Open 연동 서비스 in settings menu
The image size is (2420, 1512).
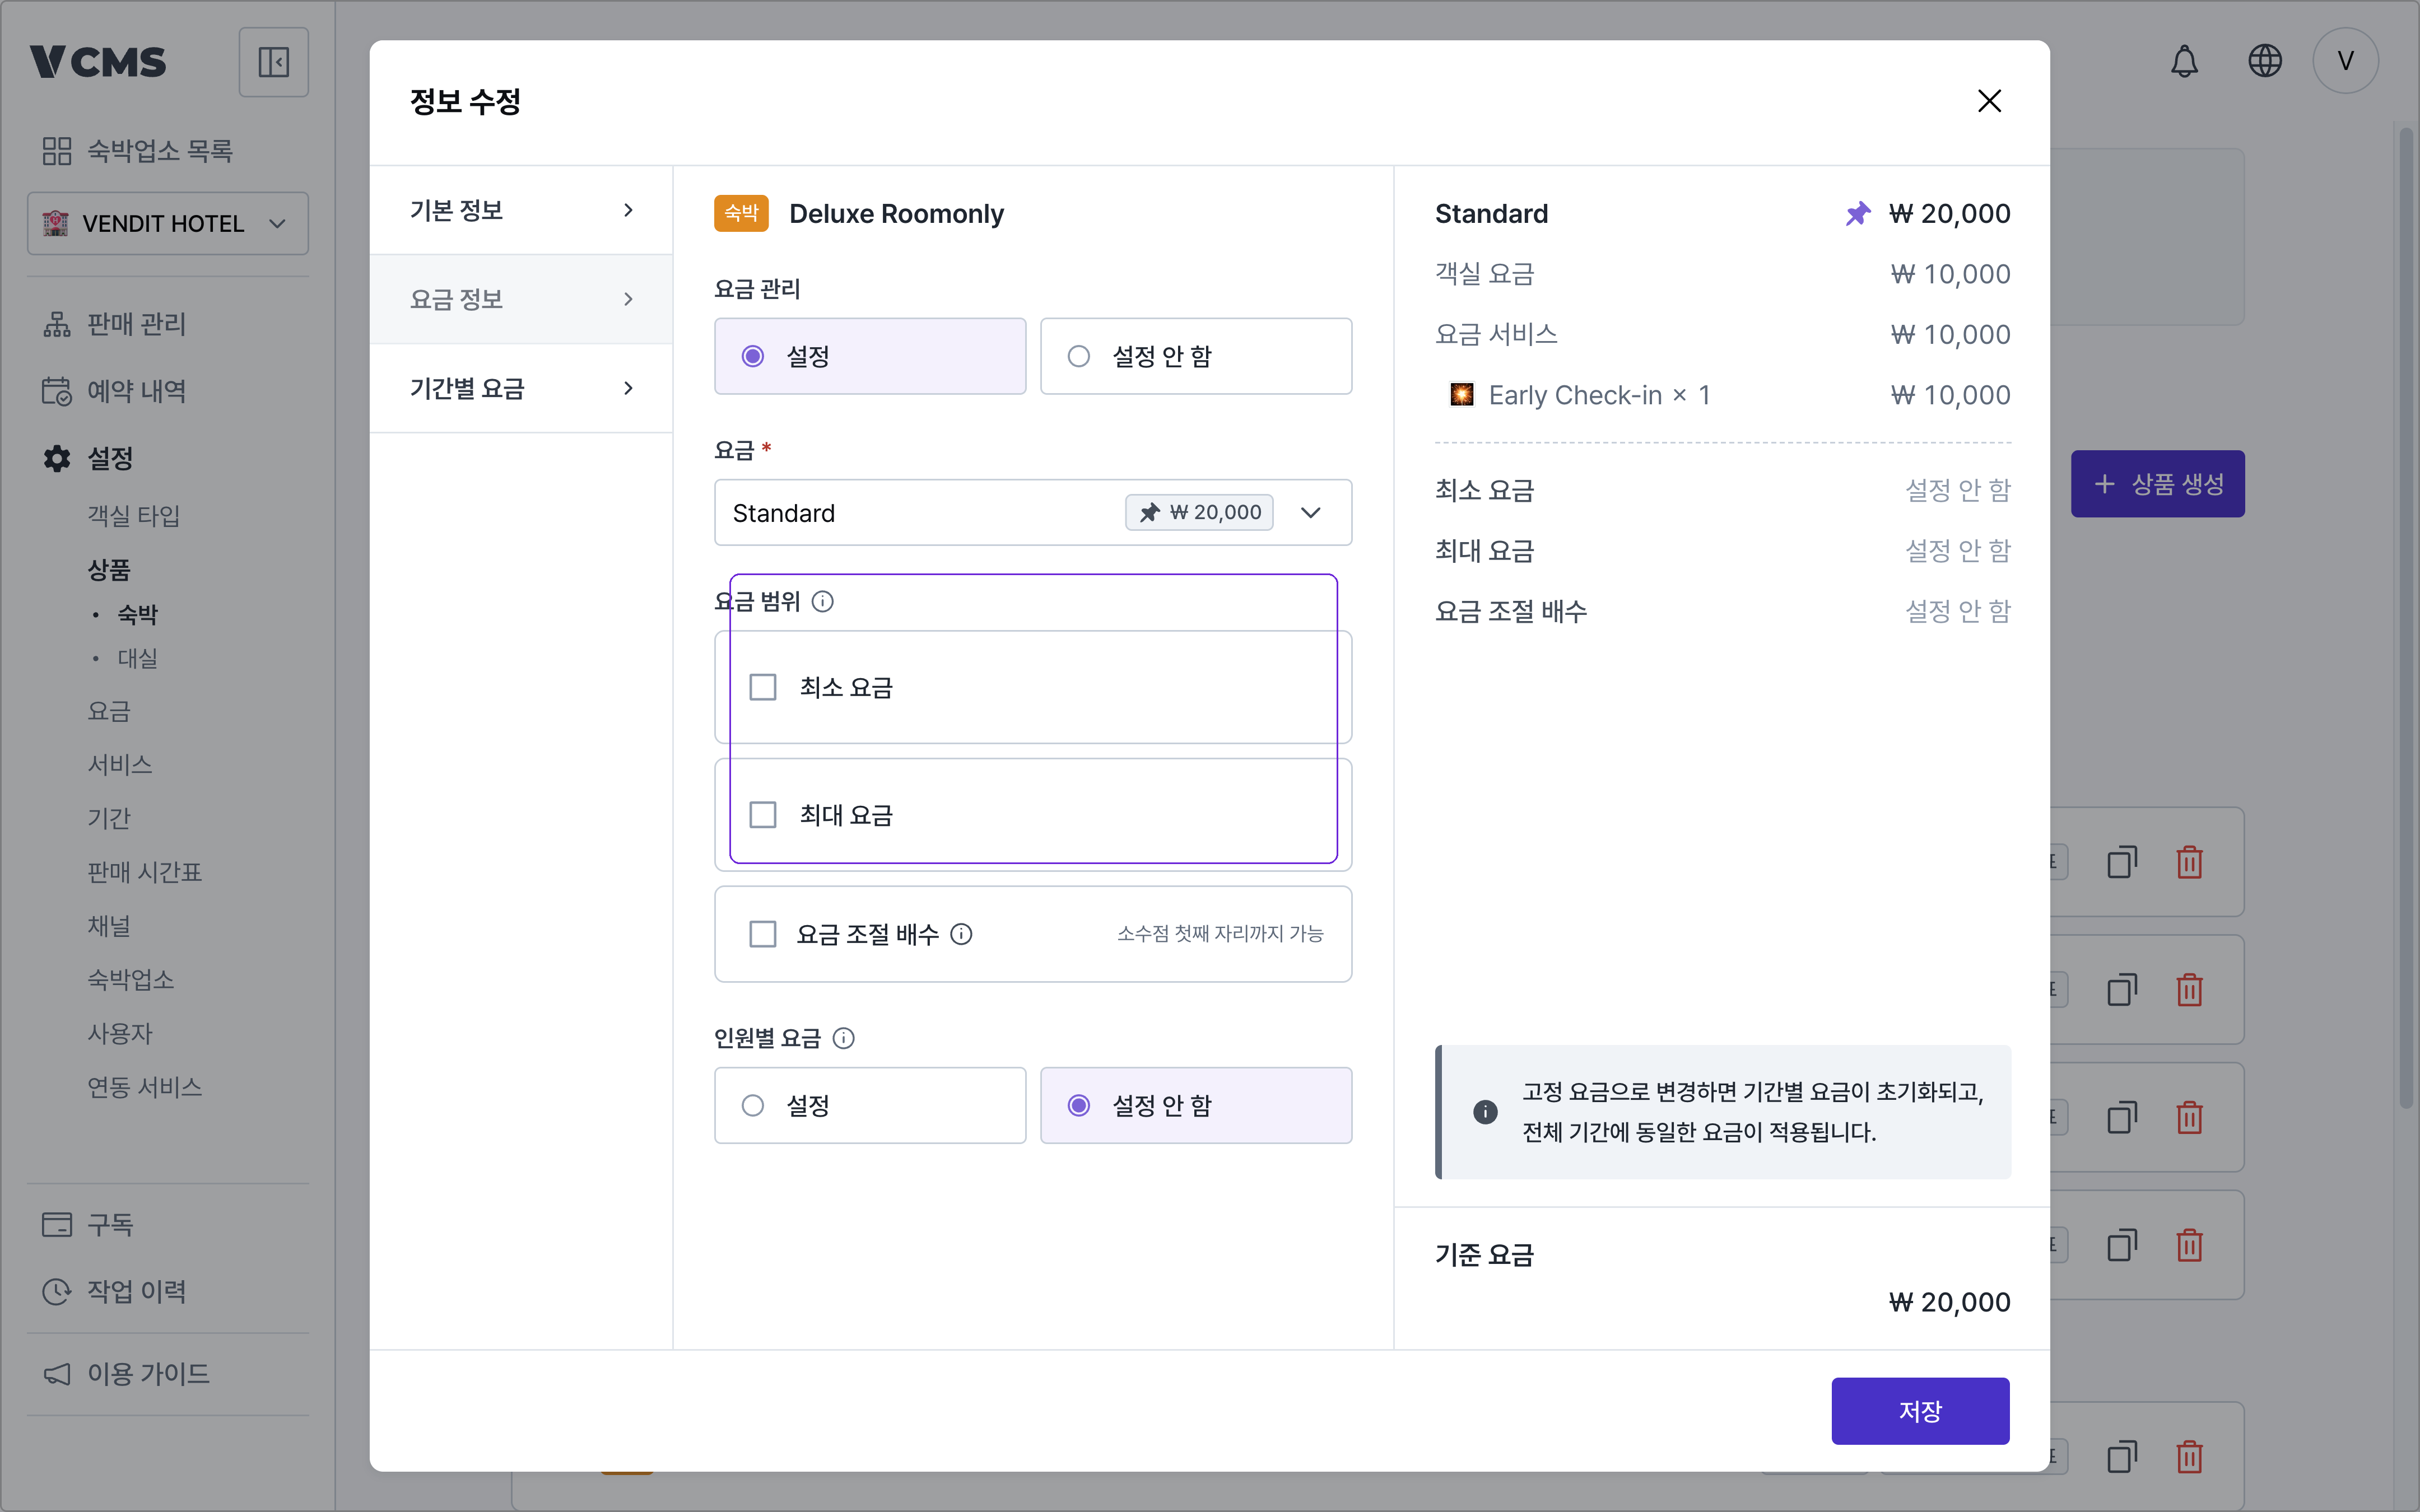pyautogui.click(x=145, y=1087)
